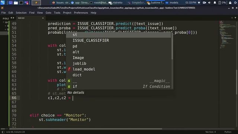The image size is (238, 134).
Task: Go to next tab with right arrow
Action: [x=13, y=18]
